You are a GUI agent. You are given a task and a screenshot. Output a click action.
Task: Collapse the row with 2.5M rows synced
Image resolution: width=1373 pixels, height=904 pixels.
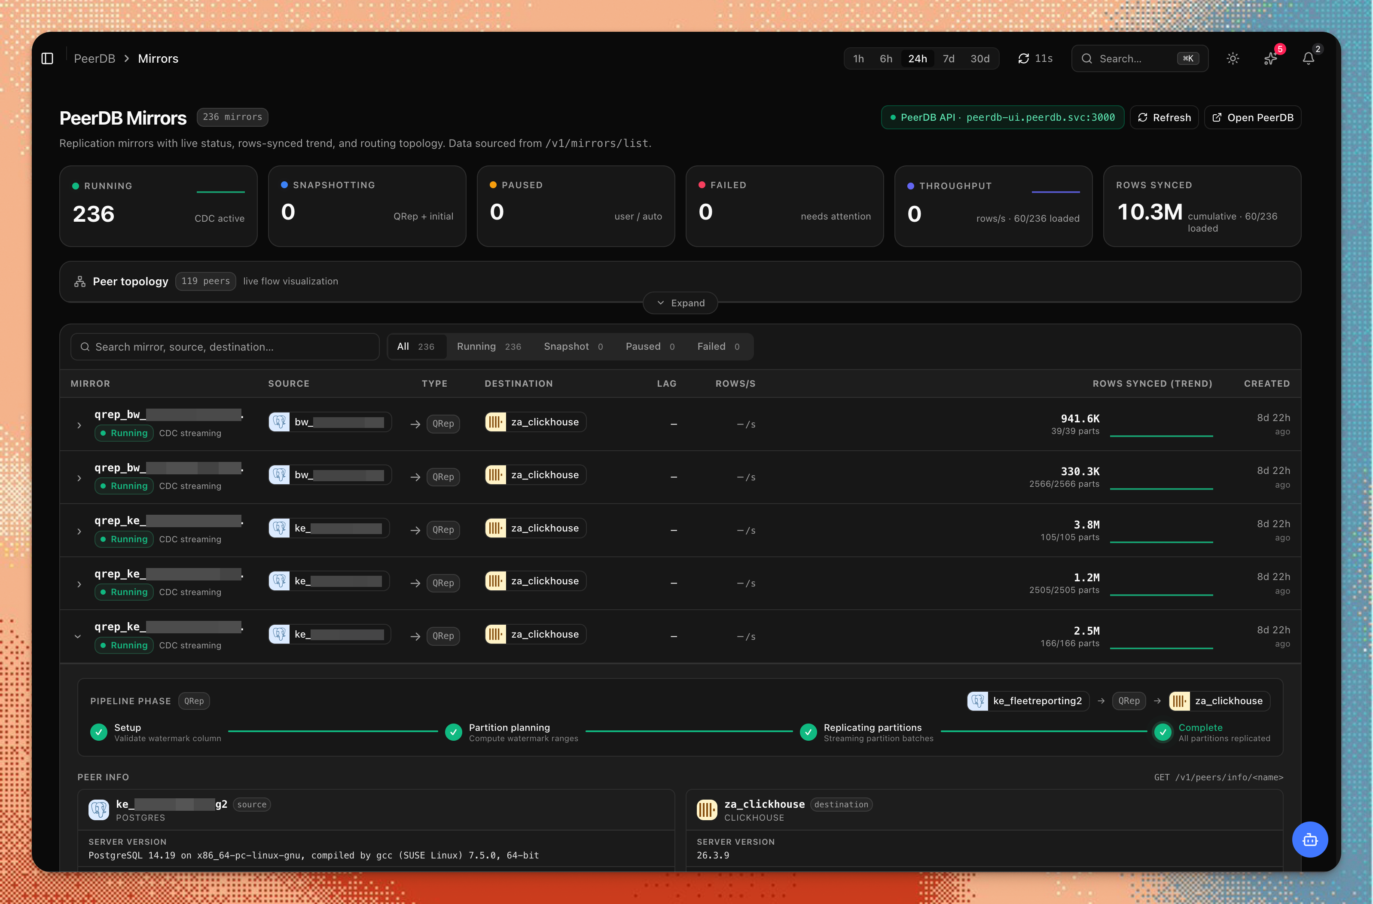pos(78,637)
